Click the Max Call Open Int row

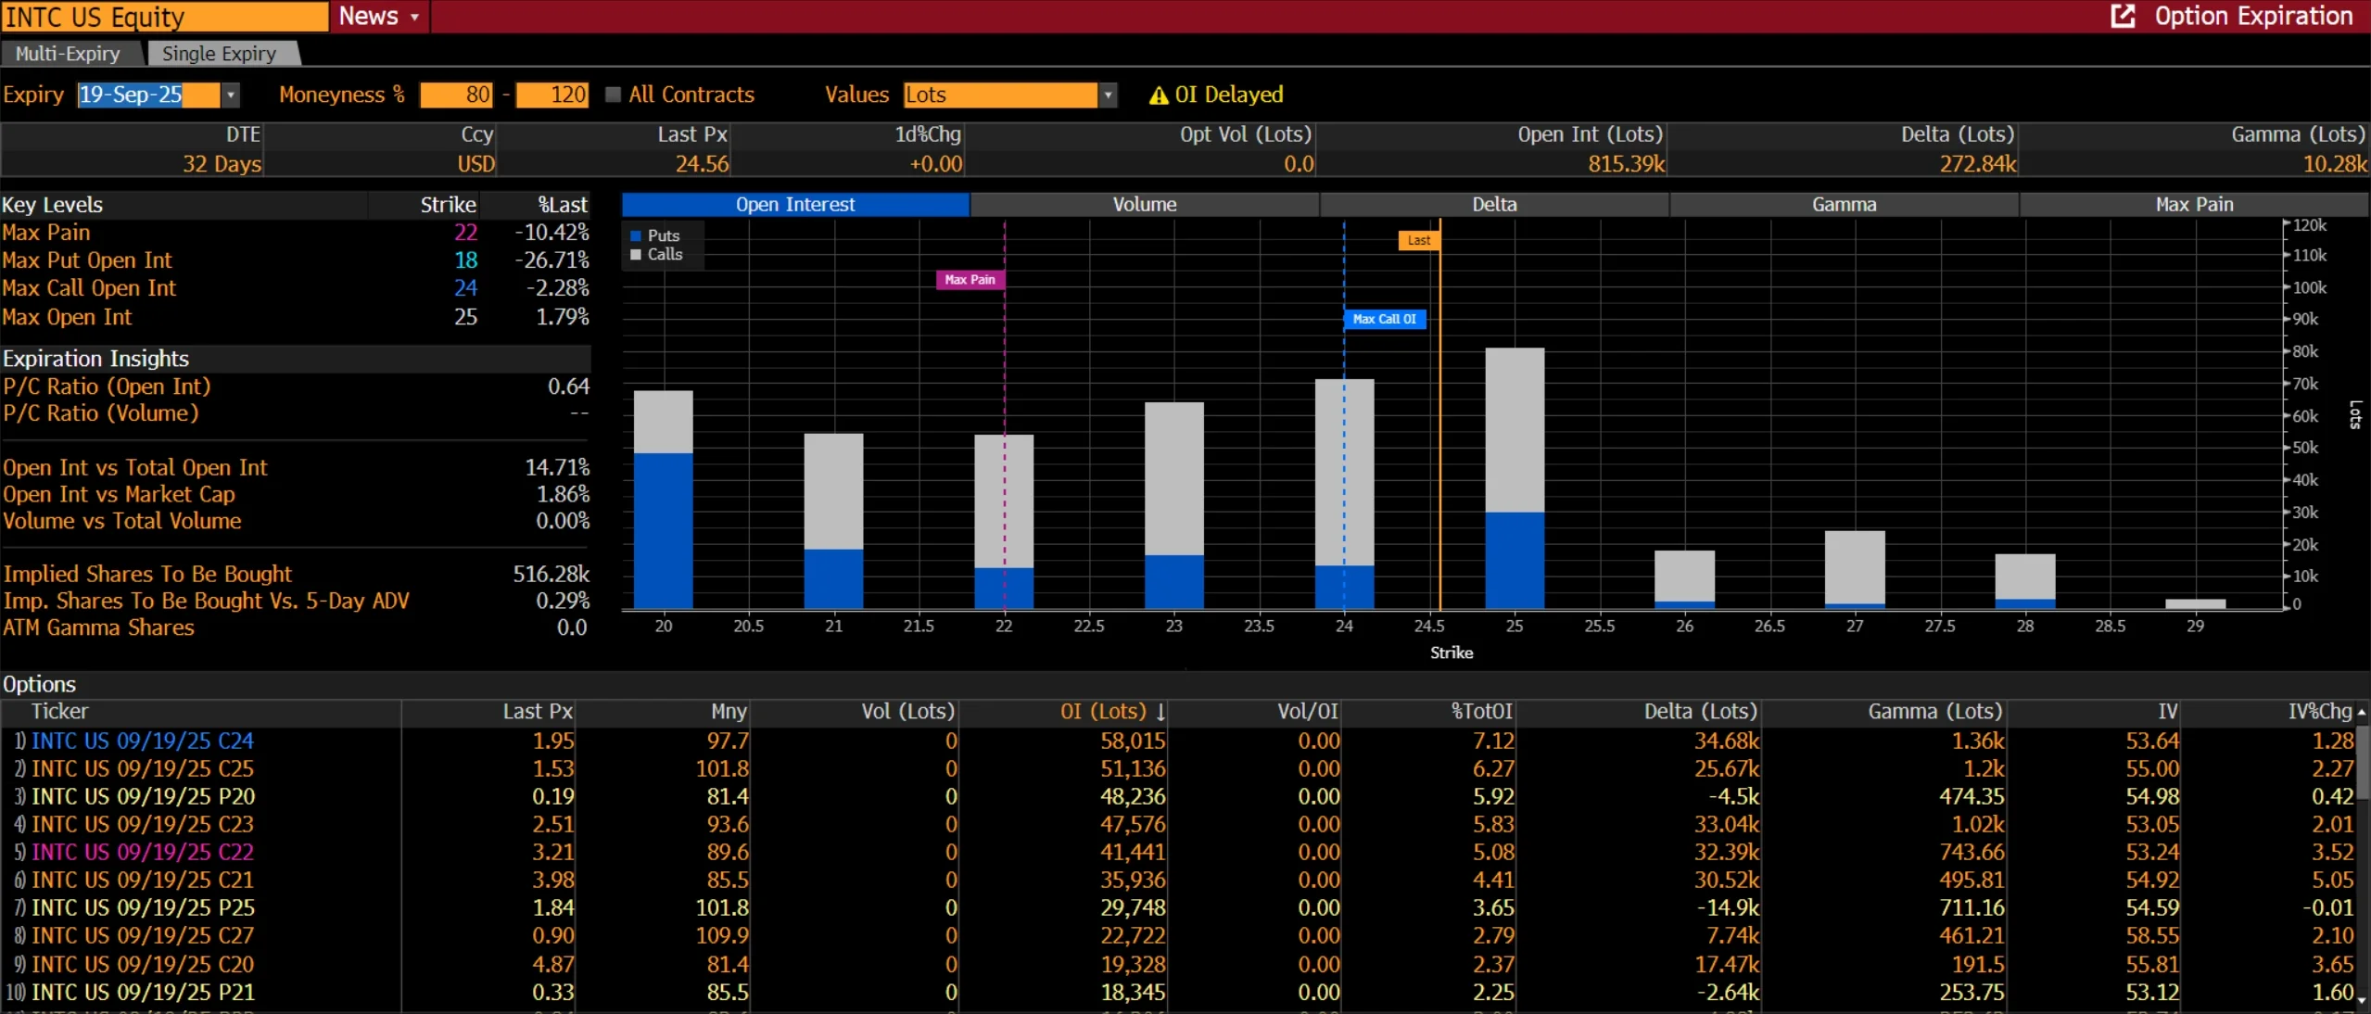tap(296, 289)
